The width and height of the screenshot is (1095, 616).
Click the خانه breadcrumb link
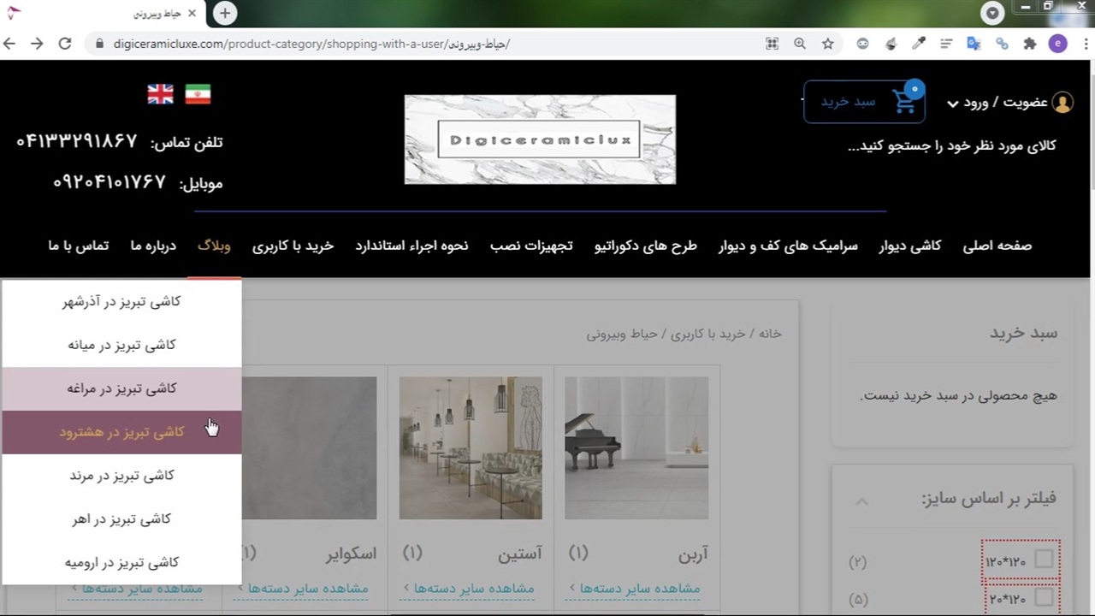769,334
